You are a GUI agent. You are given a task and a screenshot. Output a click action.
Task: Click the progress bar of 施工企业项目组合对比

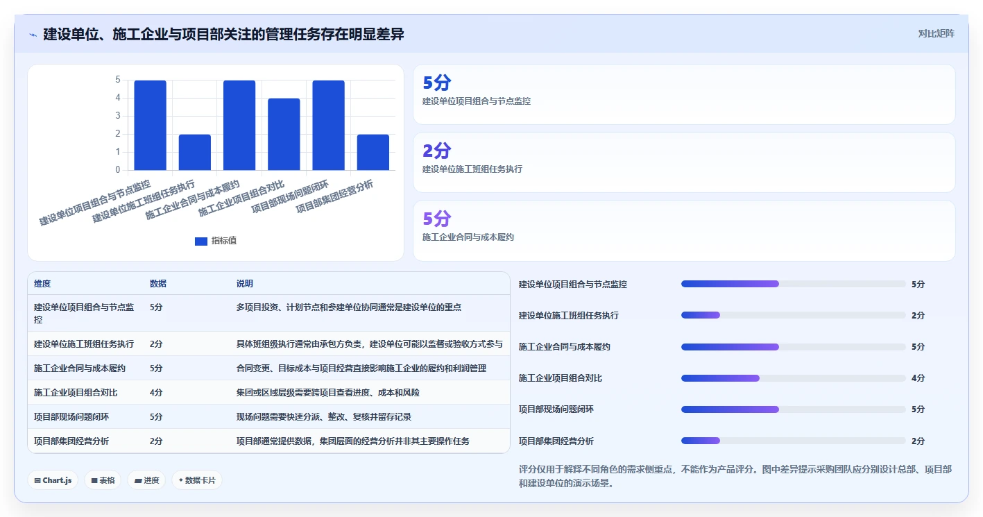coord(794,378)
